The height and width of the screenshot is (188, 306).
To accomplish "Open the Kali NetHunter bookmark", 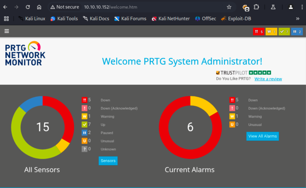I will pos(171,19).
